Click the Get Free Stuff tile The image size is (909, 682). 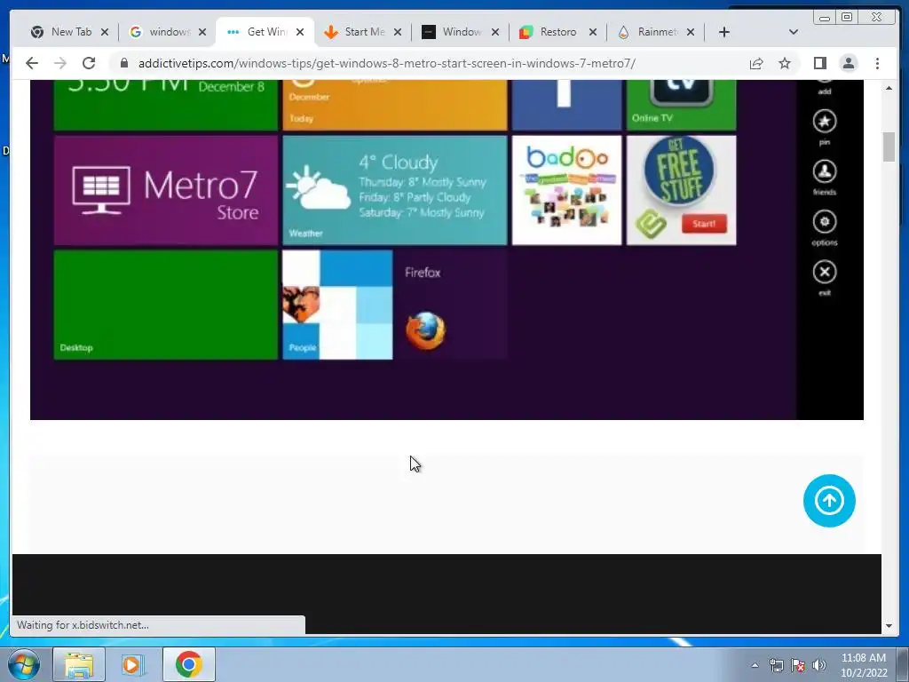[682, 190]
